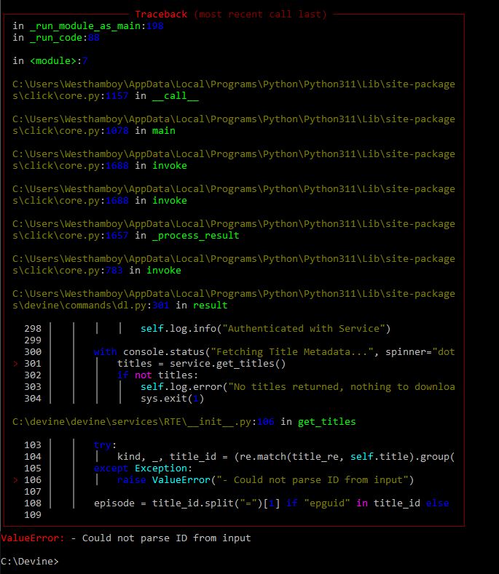Click source line number 299
Image resolution: width=499 pixels, height=574 pixels.
[33, 340]
